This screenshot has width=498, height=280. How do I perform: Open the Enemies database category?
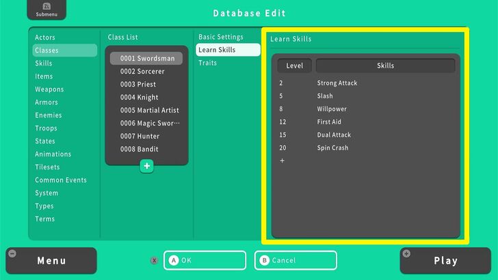coord(49,115)
